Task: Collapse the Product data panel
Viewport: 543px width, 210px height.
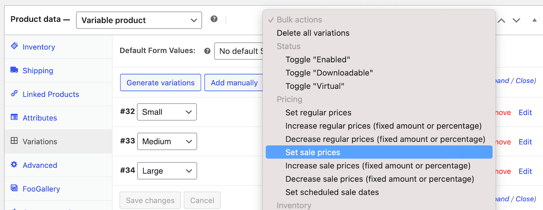Action: (x=534, y=20)
